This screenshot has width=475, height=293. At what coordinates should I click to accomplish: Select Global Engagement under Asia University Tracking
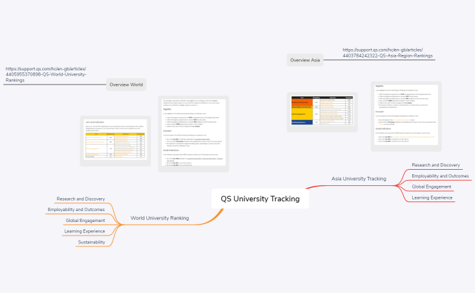pos(430,187)
